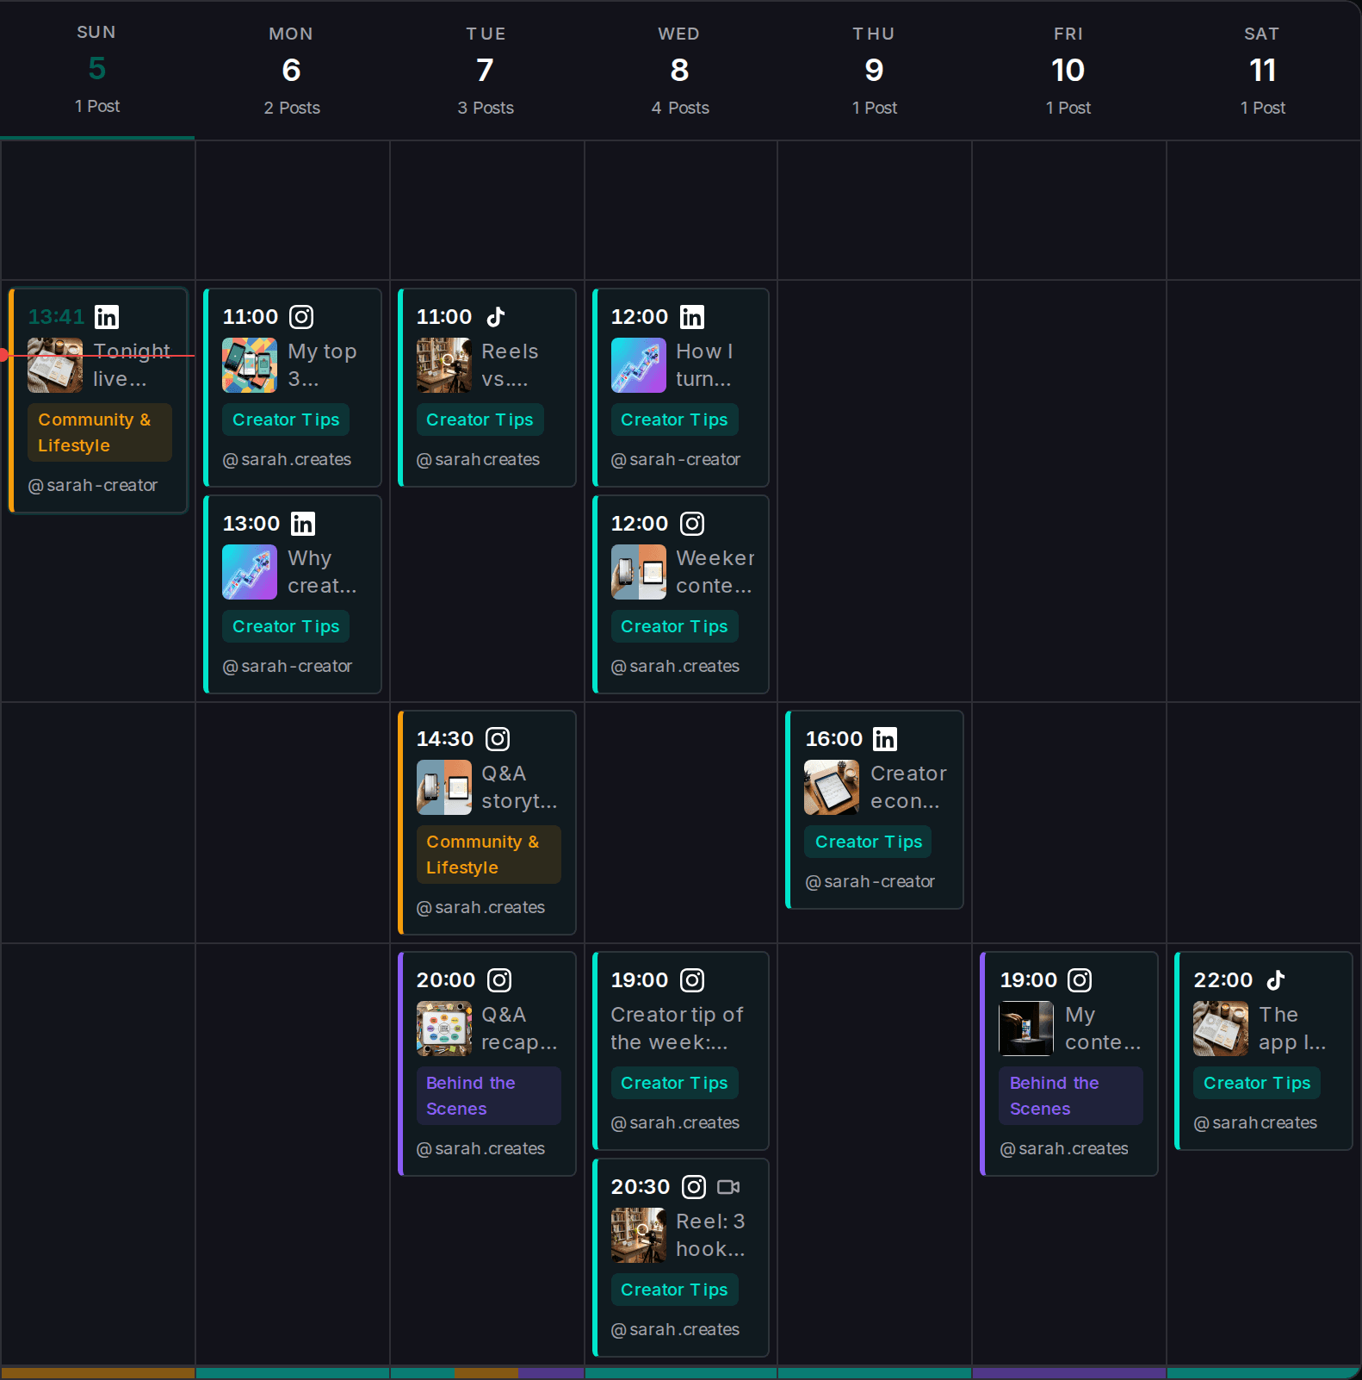Open thumbnail of 'My top 3' post
The width and height of the screenshot is (1362, 1380).
[250, 365]
